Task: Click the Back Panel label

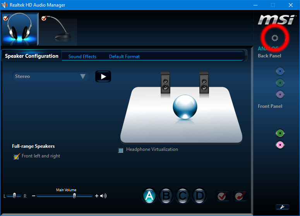Action: [x=269, y=56]
